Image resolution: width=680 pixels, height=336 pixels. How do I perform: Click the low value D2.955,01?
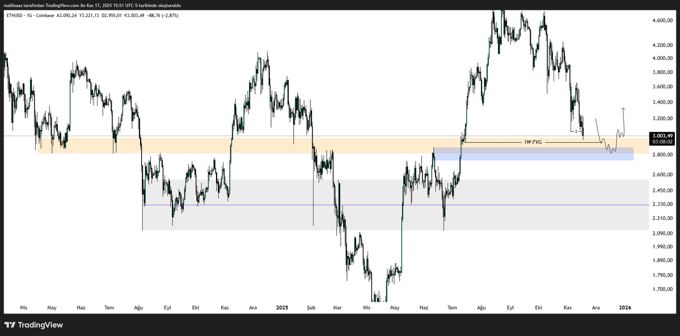coord(112,15)
